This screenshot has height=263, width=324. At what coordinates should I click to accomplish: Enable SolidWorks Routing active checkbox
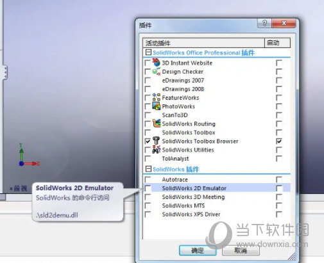(x=148, y=124)
